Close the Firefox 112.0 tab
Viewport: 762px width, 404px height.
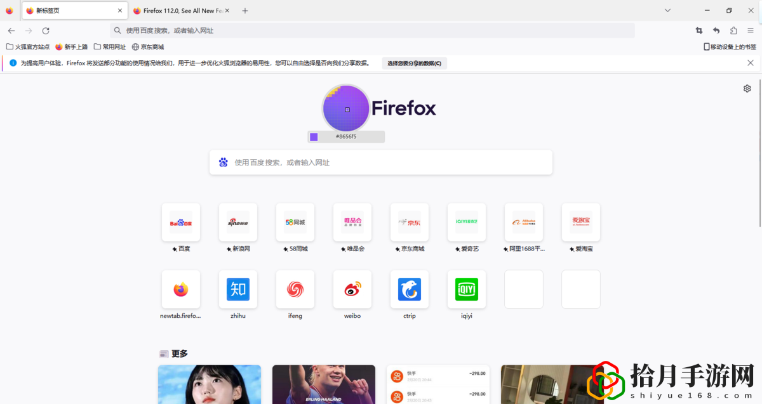tap(227, 11)
